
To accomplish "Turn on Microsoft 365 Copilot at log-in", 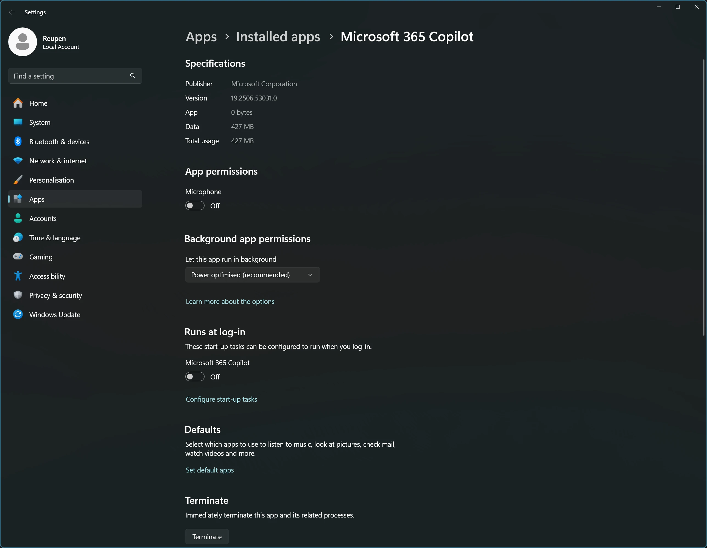I will click(195, 376).
